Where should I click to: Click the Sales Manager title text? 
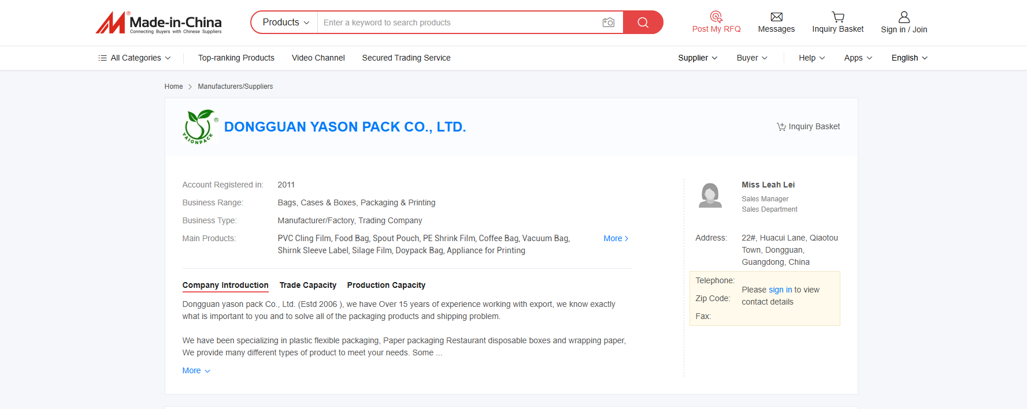coord(765,199)
